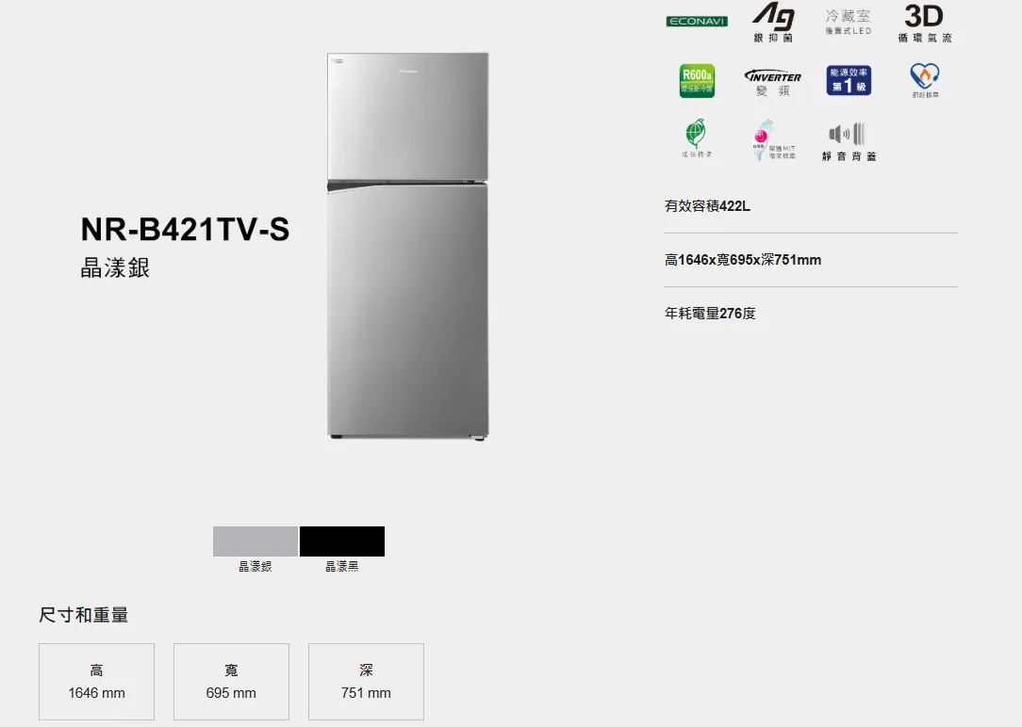Click the 能源效率第1級 blue badge
This screenshot has height=727, width=1022.
(x=849, y=80)
